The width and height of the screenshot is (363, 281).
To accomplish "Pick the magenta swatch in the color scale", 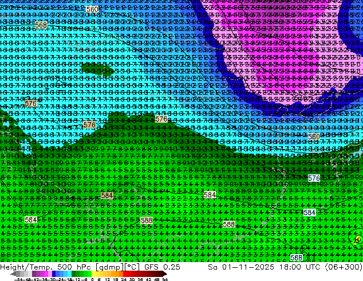I will [46, 274].
